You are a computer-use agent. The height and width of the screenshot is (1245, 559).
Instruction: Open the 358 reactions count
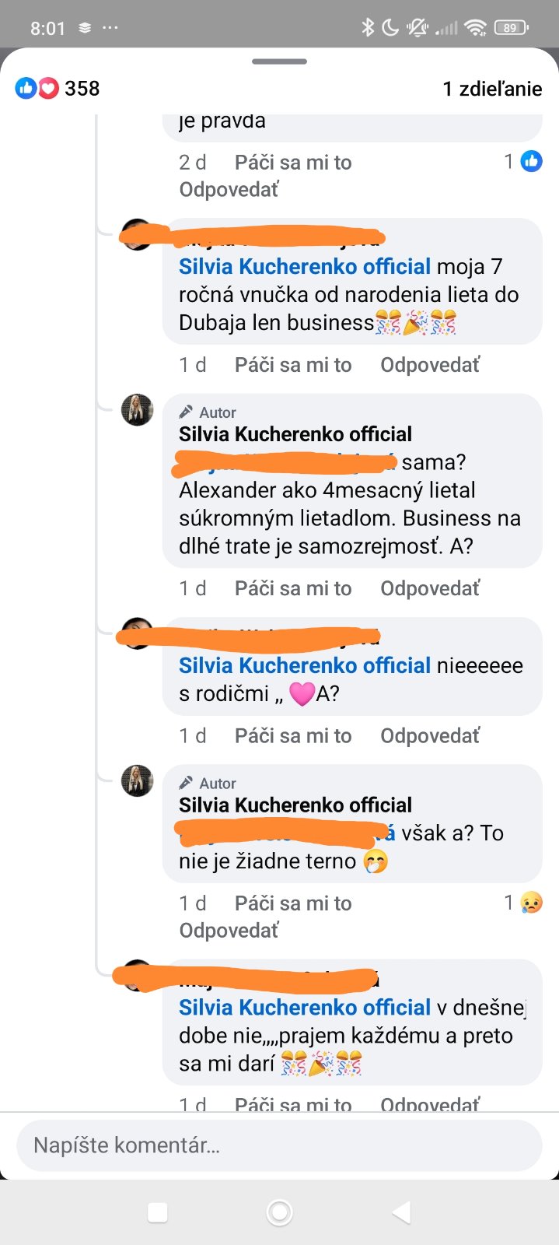(x=82, y=89)
